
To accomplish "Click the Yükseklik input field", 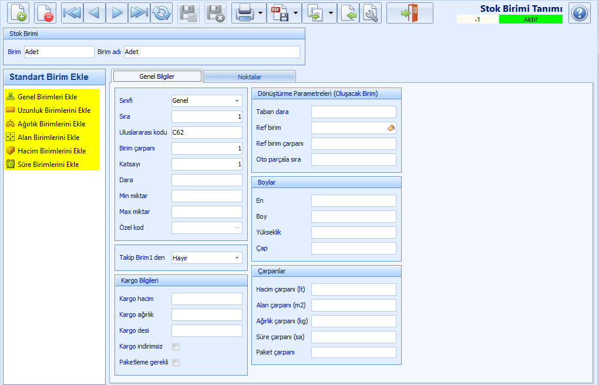I will click(x=354, y=232).
